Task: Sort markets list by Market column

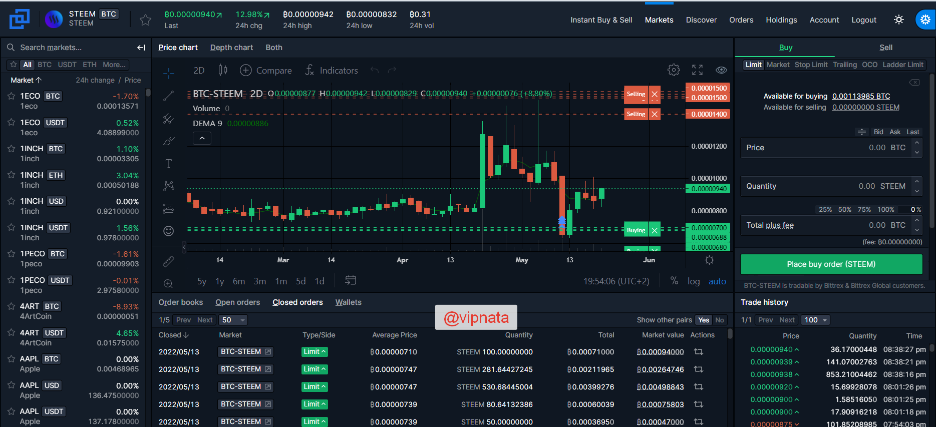Action: pyautogui.click(x=26, y=80)
